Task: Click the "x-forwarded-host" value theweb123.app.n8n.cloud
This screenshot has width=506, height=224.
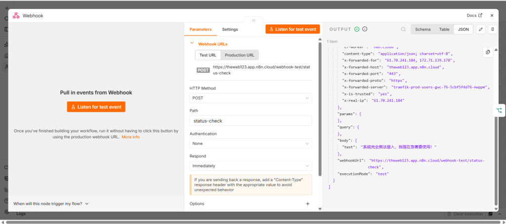Action: coord(415,67)
